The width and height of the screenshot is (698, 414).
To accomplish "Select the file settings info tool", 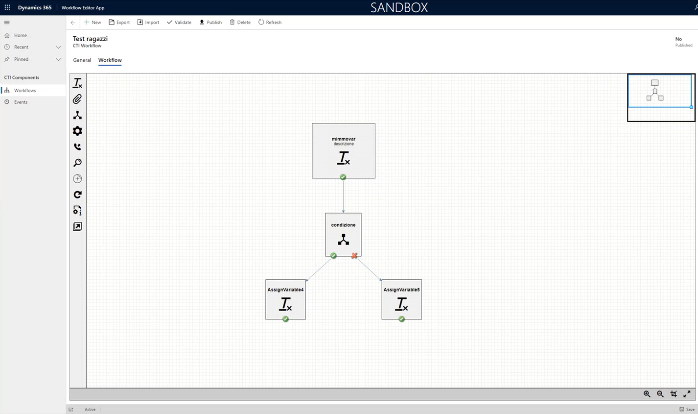I will [77, 211].
